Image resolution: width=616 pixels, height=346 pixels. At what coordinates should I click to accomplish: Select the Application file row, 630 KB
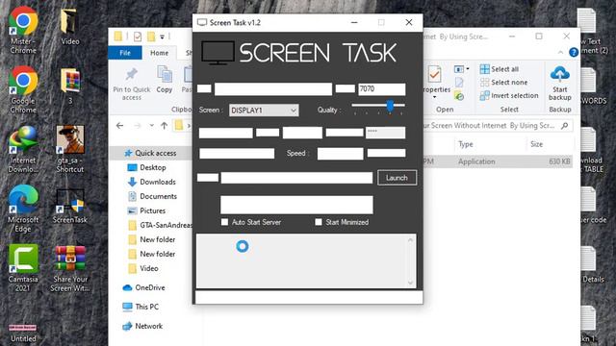click(x=498, y=161)
